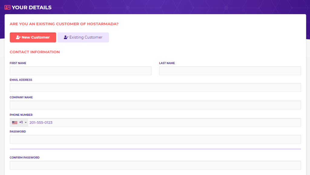Click the First Name input field
Viewport: 310px width, 175px height.
click(81, 71)
